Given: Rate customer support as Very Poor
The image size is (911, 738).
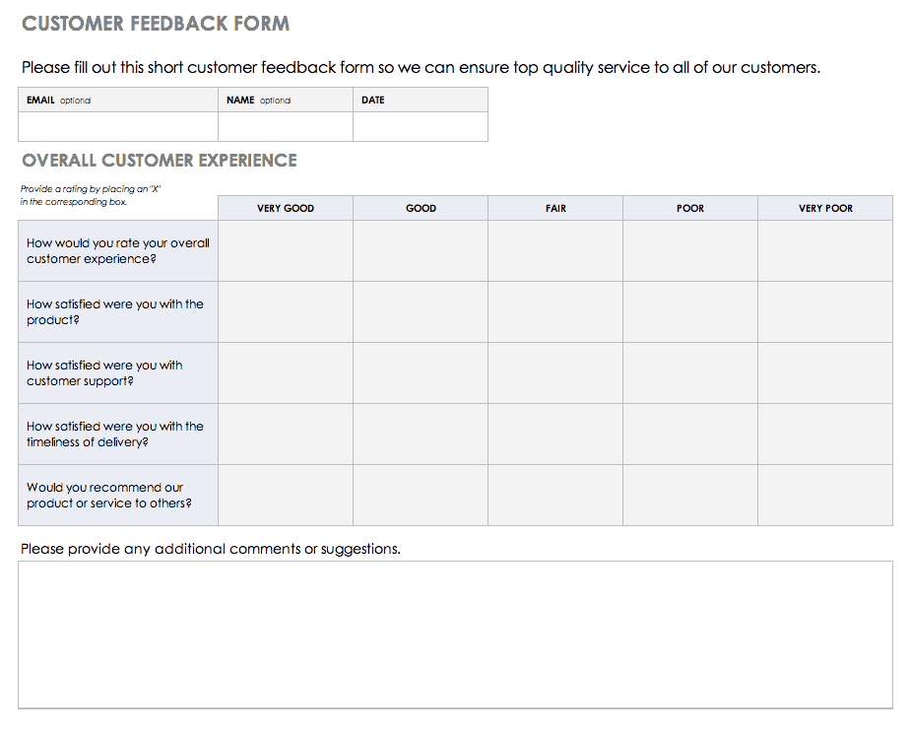Looking at the screenshot, I should pos(825,373).
